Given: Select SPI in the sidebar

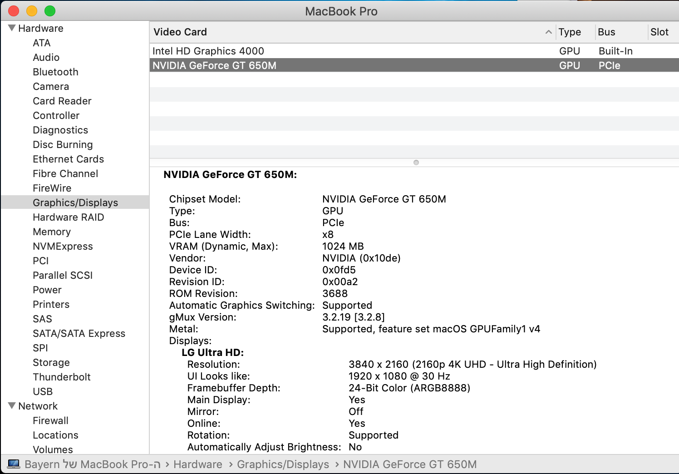Looking at the screenshot, I should coord(40,348).
